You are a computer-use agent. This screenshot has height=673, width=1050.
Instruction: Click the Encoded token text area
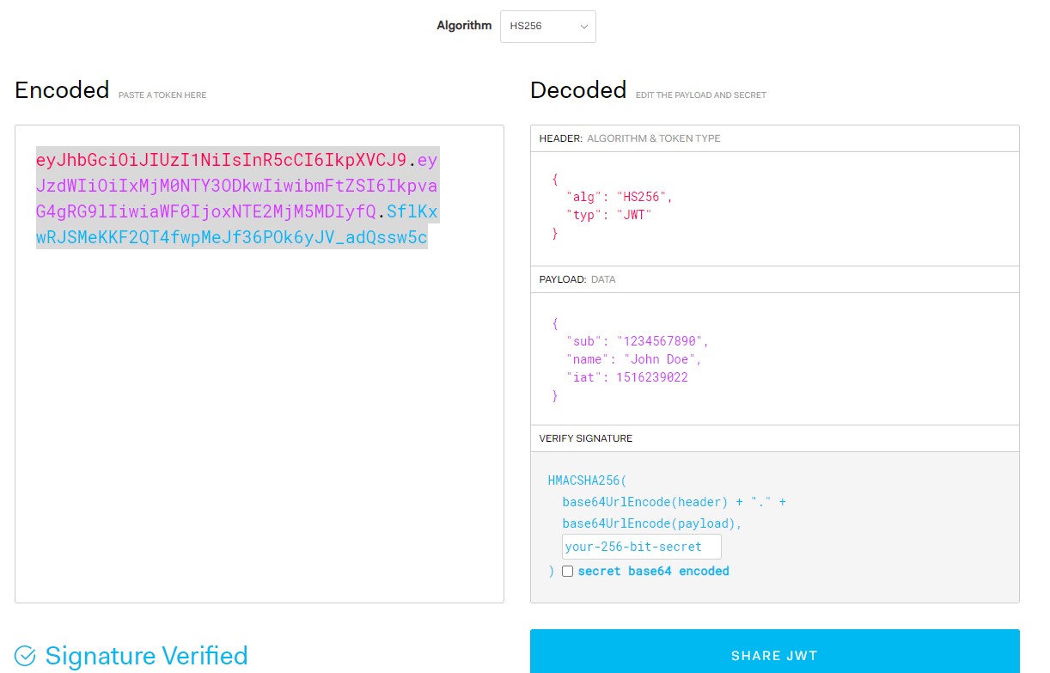coord(259,364)
